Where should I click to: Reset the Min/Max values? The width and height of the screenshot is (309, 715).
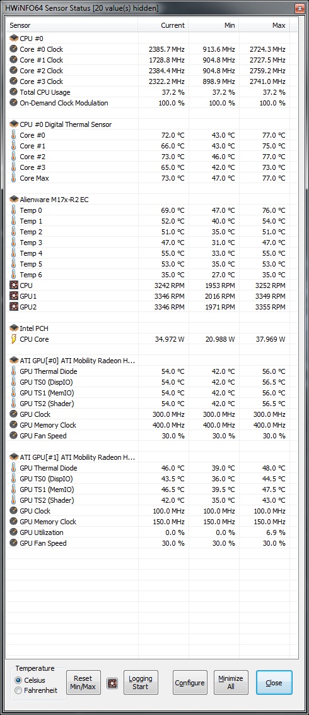coord(83,683)
